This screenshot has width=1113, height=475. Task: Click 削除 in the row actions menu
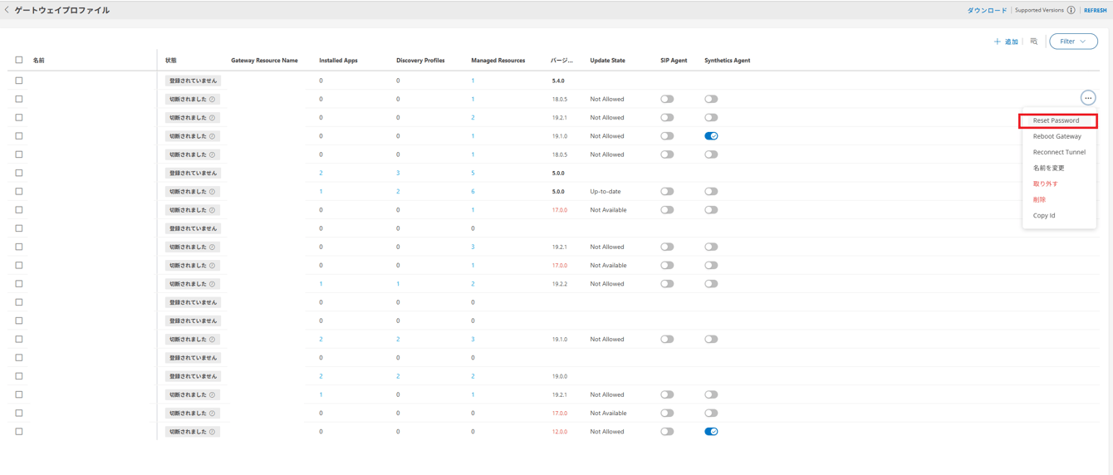(1039, 199)
